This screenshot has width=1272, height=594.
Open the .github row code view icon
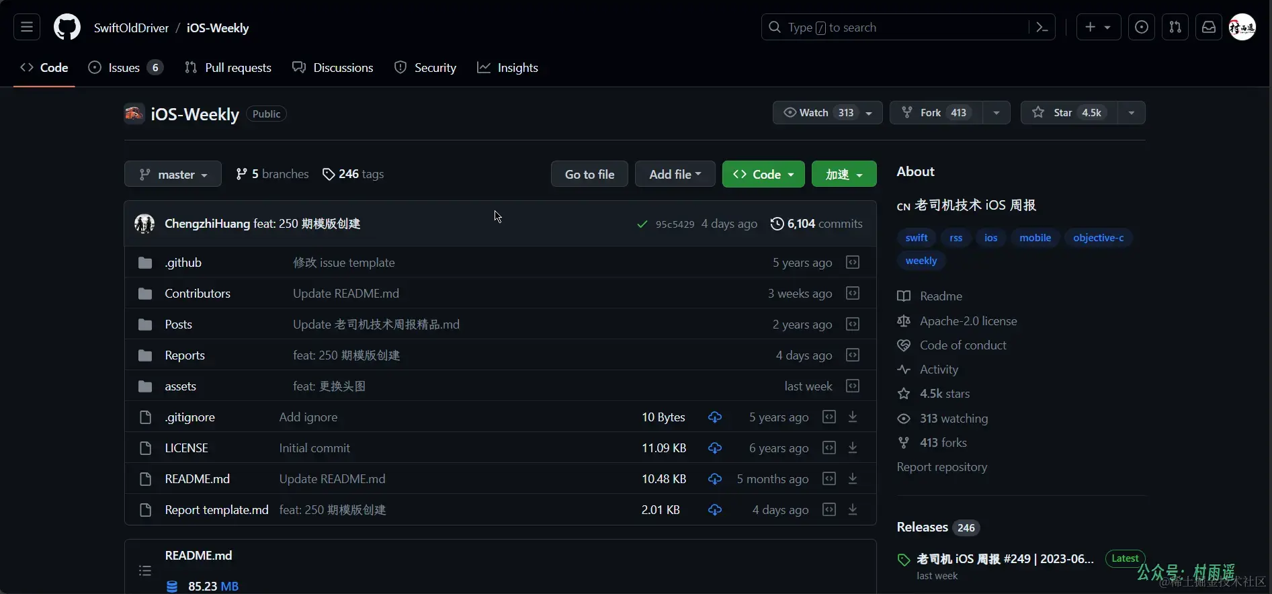(853, 263)
